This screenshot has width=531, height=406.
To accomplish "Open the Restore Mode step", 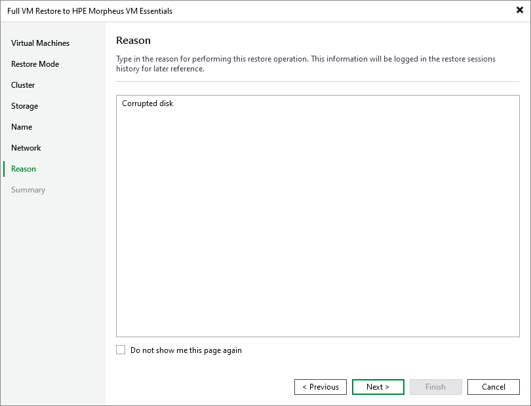I will coord(34,64).
